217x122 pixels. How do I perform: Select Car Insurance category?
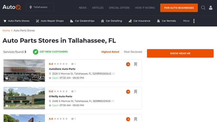pyautogui.click(x=142, y=21)
